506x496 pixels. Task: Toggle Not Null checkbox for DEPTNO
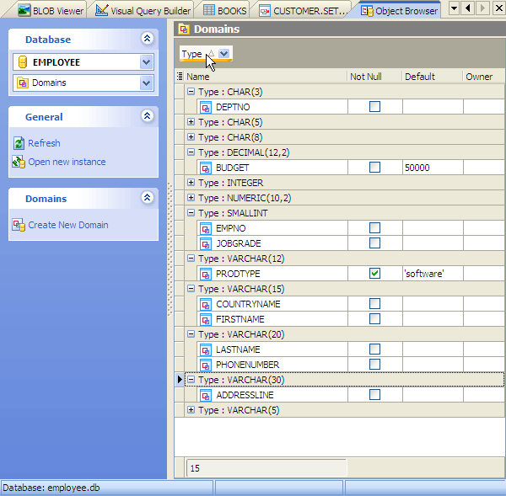374,106
